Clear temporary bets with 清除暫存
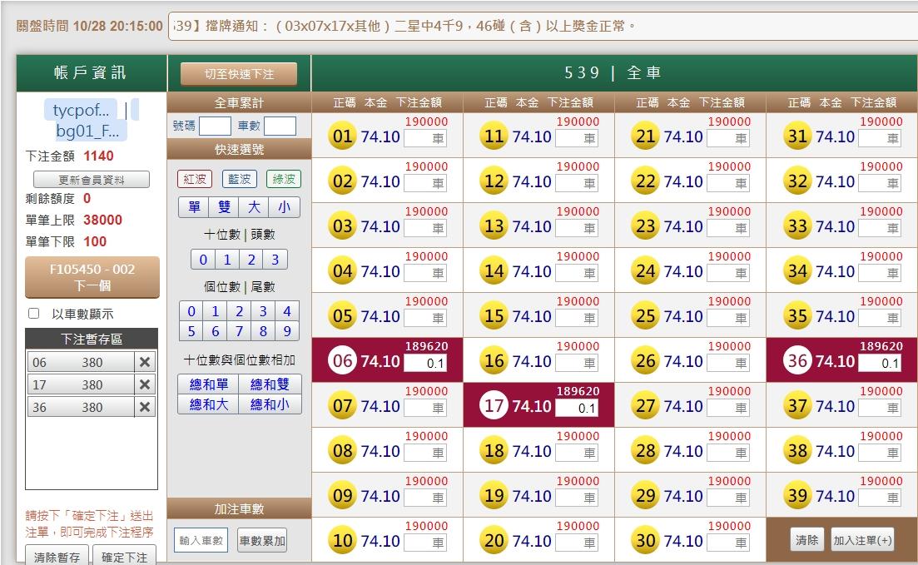The width and height of the screenshot is (918, 565). click(57, 556)
